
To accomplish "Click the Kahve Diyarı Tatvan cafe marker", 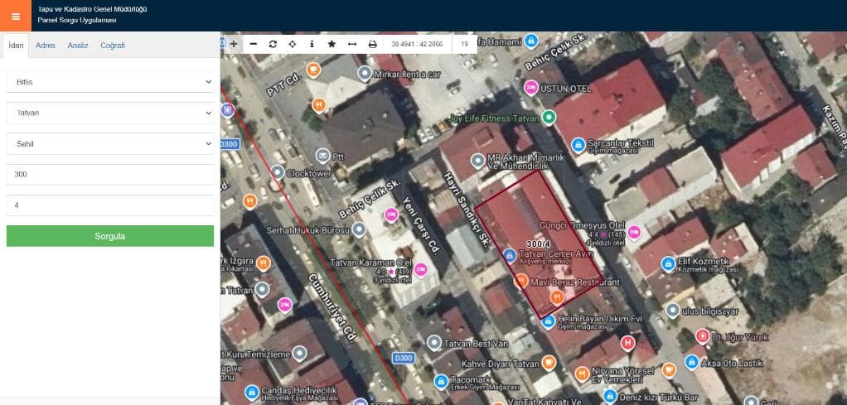I will tap(549, 362).
